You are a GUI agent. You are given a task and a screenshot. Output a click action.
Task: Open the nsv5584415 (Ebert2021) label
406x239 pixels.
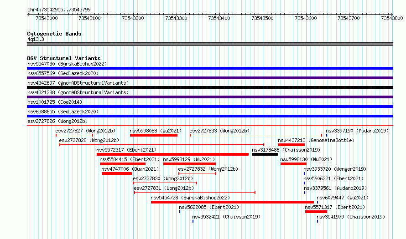click(130, 159)
